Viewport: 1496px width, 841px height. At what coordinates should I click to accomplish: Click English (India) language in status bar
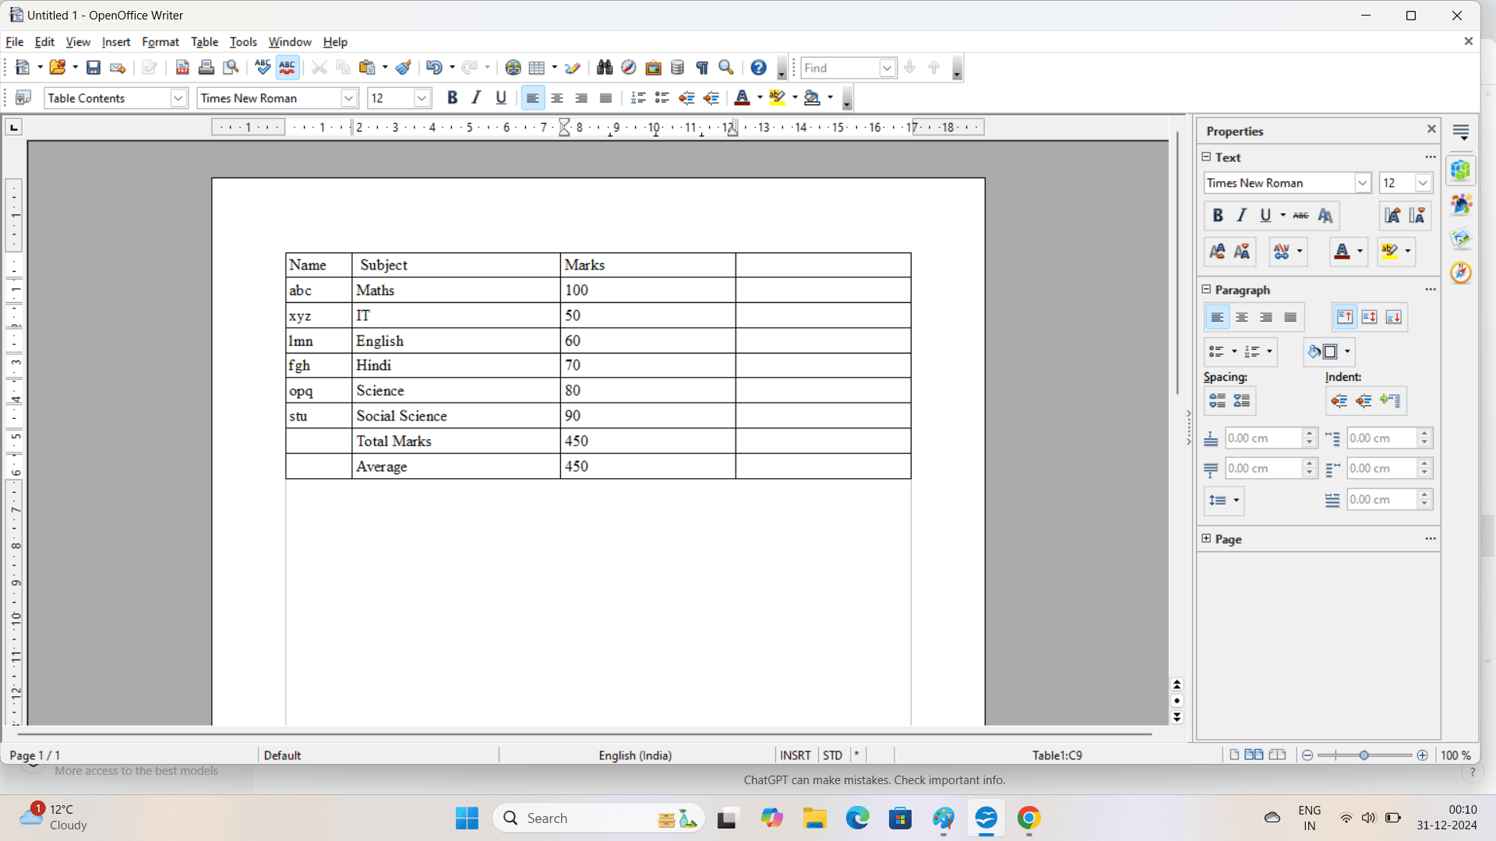pyautogui.click(x=635, y=755)
